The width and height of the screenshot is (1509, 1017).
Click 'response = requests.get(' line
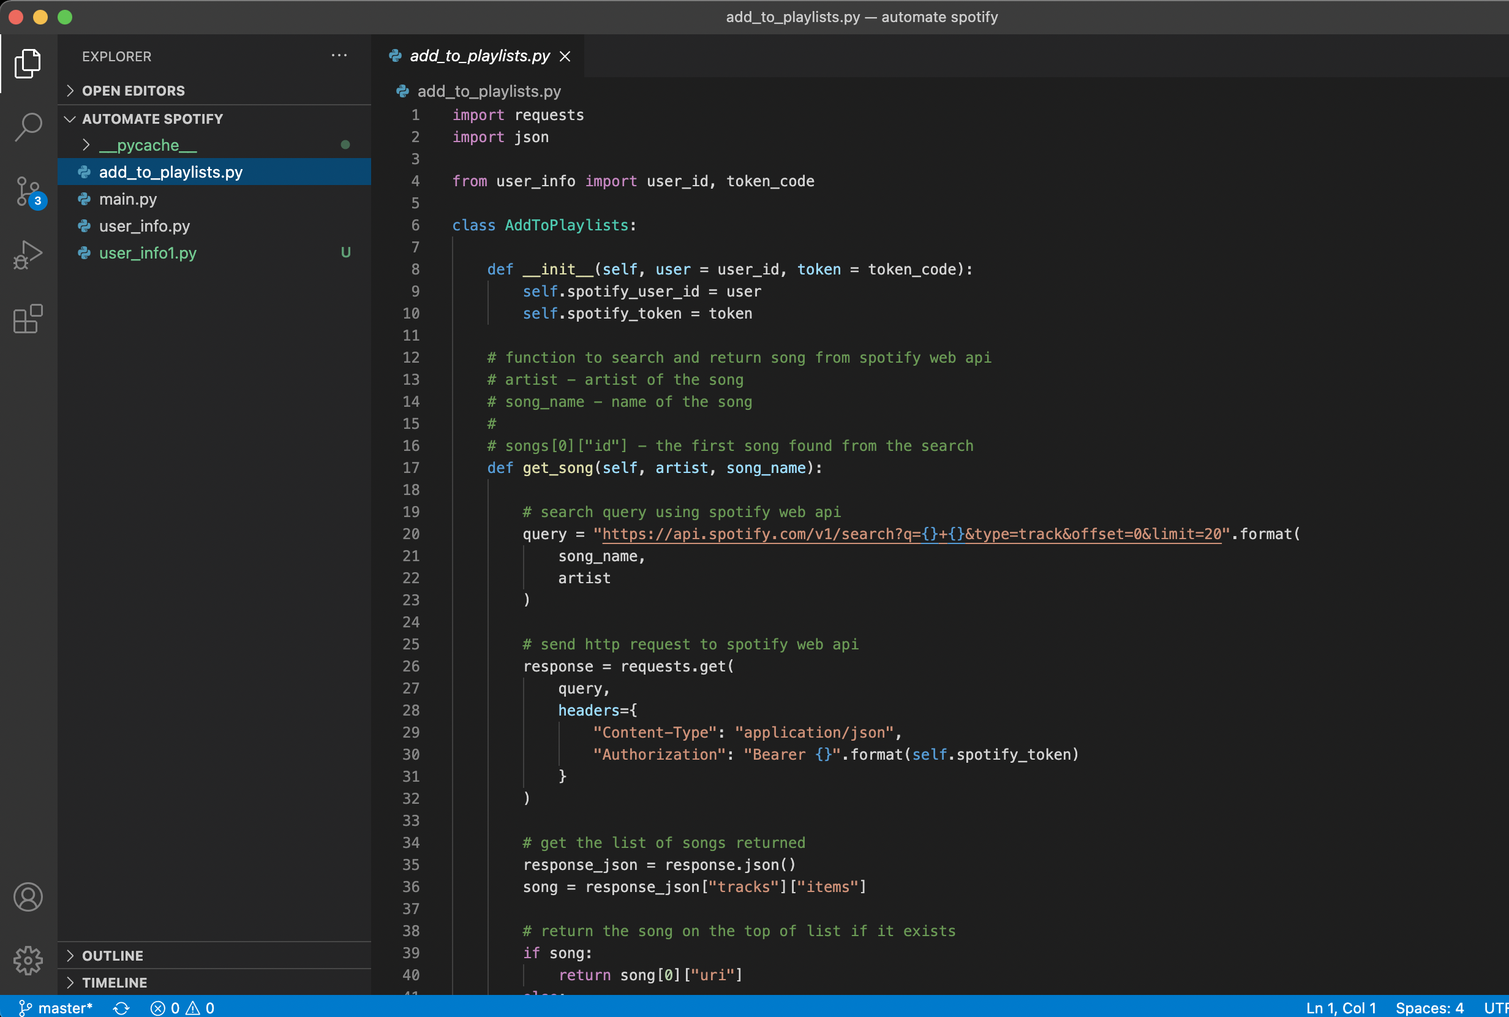(x=628, y=666)
